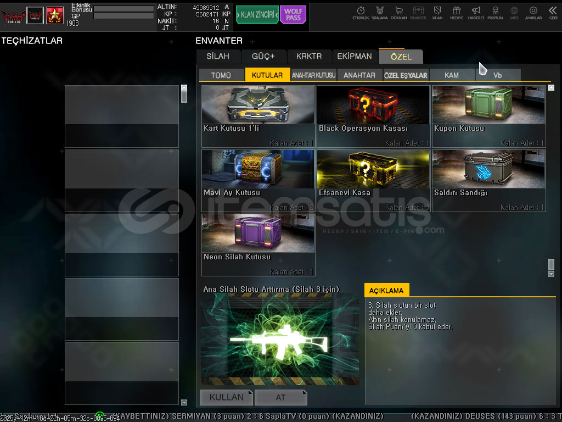Open the Haberci megaphone icon
562x422 pixels.
point(476,12)
